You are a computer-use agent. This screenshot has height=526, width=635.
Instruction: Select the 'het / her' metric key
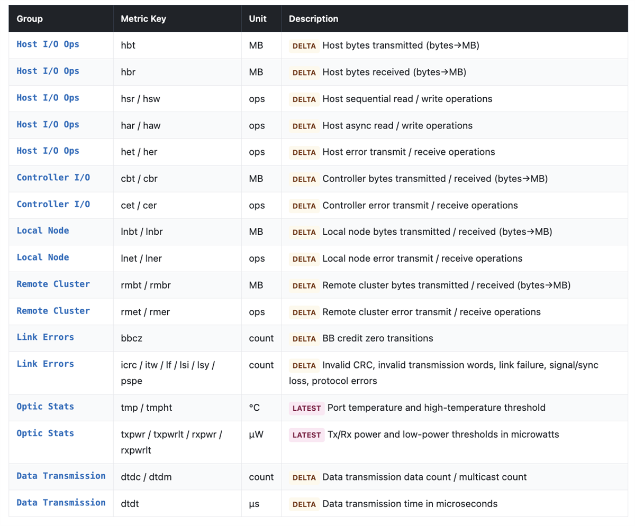pos(139,152)
